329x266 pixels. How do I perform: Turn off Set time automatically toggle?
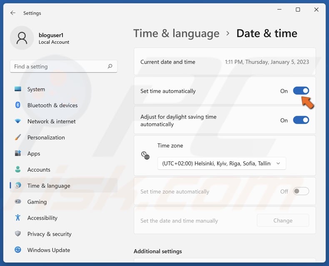coord(301,91)
